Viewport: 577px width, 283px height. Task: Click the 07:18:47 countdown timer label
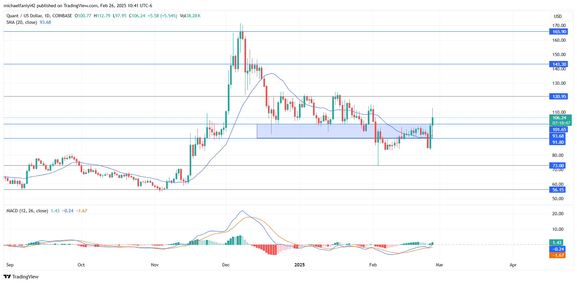(x=561, y=123)
